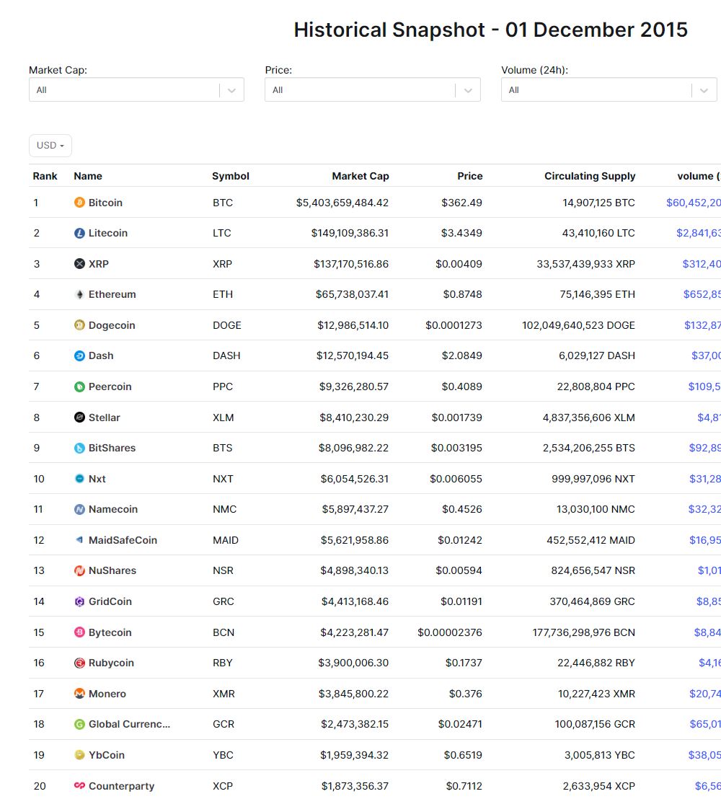Select Stellar price $0.001739
Image resolution: width=721 pixels, height=799 pixels.
click(456, 418)
